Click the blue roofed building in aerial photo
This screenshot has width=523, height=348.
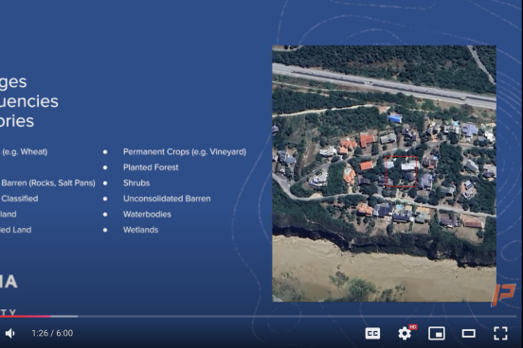coord(395,118)
